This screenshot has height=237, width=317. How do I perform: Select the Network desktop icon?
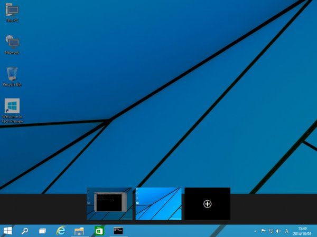pos(12,45)
